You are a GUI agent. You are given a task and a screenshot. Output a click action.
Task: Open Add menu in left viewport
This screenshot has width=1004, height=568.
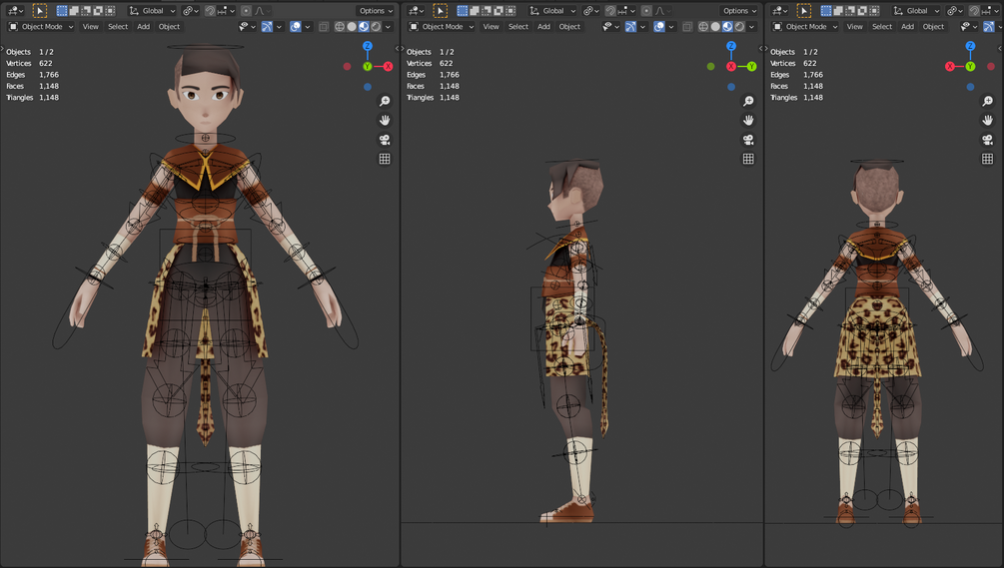point(144,27)
